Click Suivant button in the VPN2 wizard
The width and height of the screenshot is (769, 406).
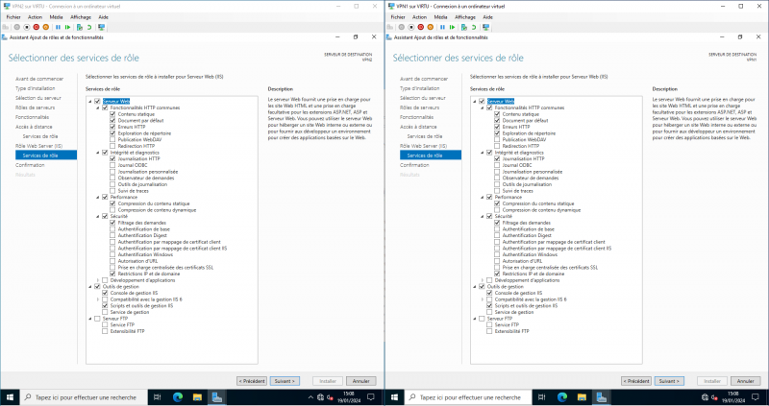pyautogui.click(x=285, y=381)
